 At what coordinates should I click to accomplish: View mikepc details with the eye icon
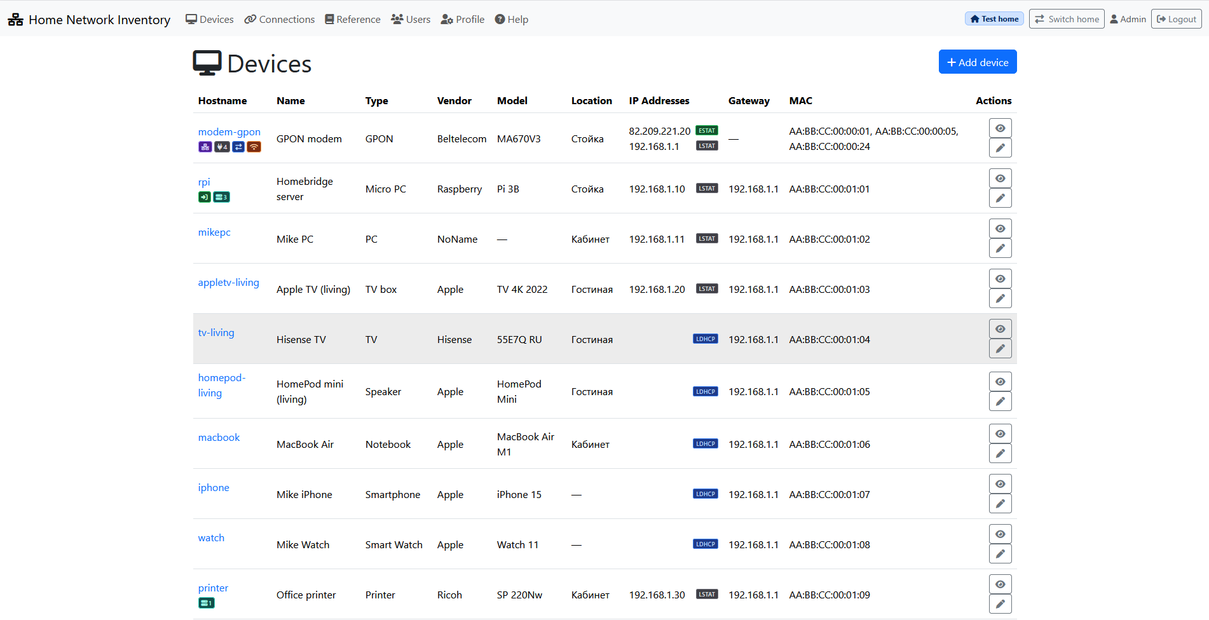[1001, 229]
